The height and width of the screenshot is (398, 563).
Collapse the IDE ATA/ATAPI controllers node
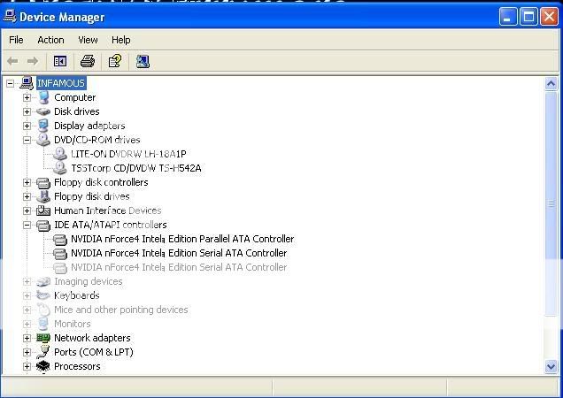(x=27, y=225)
